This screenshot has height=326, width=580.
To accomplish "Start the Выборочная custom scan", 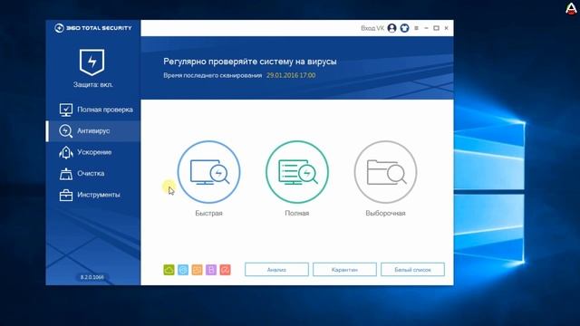I will [x=385, y=172].
